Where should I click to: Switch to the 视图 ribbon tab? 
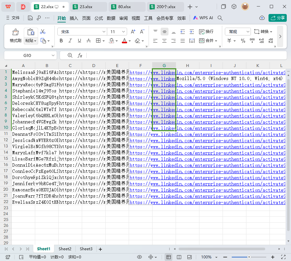pos(136,18)
